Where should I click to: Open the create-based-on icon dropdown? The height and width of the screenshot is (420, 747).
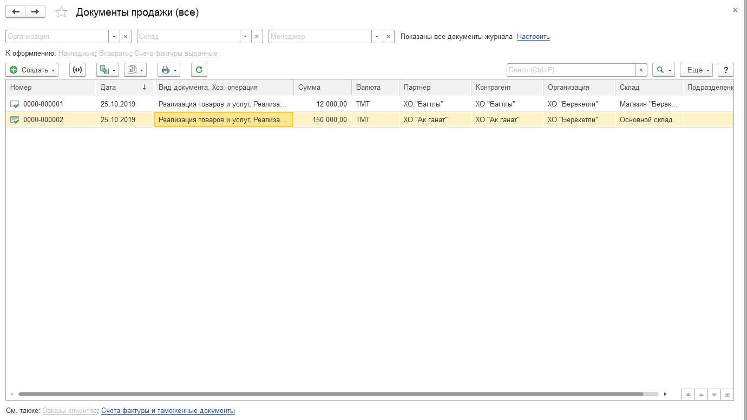pos(107,70)
